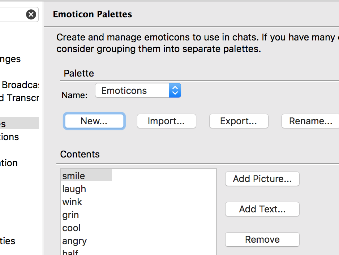Rename the Emoticons palette
Image resolution: width=339 pixels, height=255 pixels.
[x=312, y=121]
